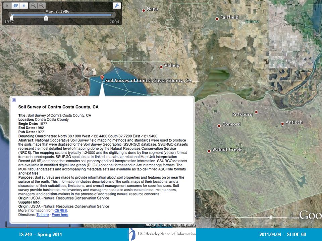Step the time slider back to previous image
Viewport: 322px width, 241px height.
point(7,6)
